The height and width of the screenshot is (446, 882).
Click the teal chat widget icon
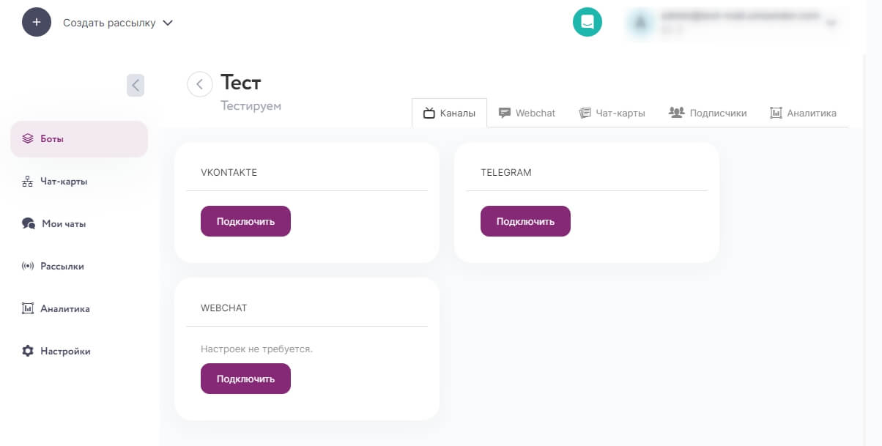[x=587, y=22]
